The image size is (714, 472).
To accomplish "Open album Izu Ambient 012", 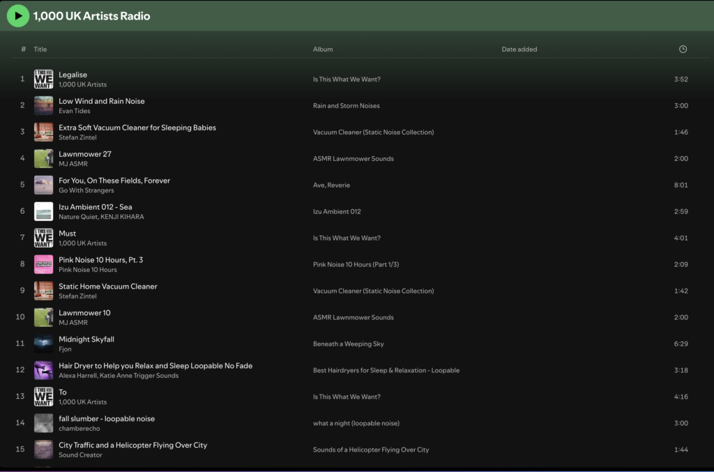I will (x=337, y=211).
